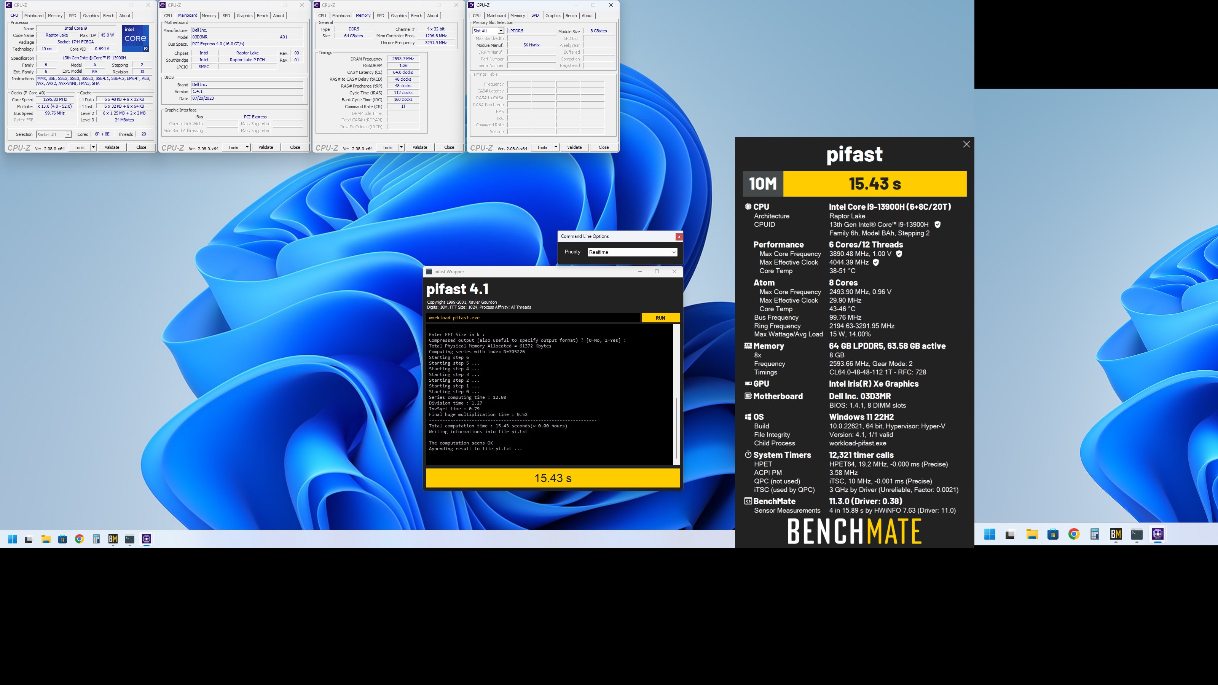Click the Core Speed value 1296.83 MHz
The image size is (1218, 685).
coord(55,100)
